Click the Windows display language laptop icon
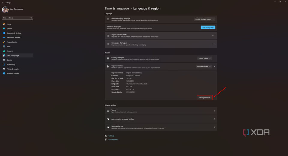 [108, 19]
